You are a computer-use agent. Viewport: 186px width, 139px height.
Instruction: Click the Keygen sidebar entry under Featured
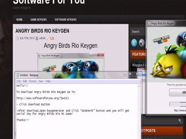[139, 65]
